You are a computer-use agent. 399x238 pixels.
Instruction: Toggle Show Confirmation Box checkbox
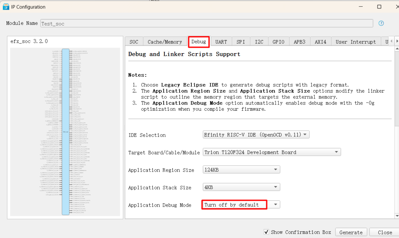(x=266, y=232)
